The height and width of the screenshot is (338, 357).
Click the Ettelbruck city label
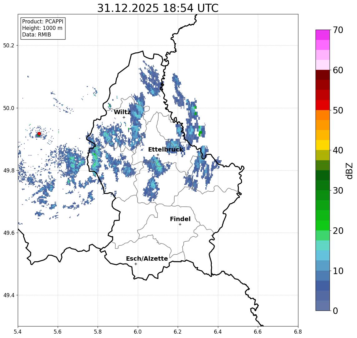click(166, 149)
